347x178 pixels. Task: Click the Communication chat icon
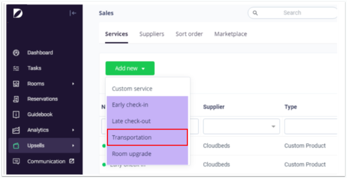(17, 162)
